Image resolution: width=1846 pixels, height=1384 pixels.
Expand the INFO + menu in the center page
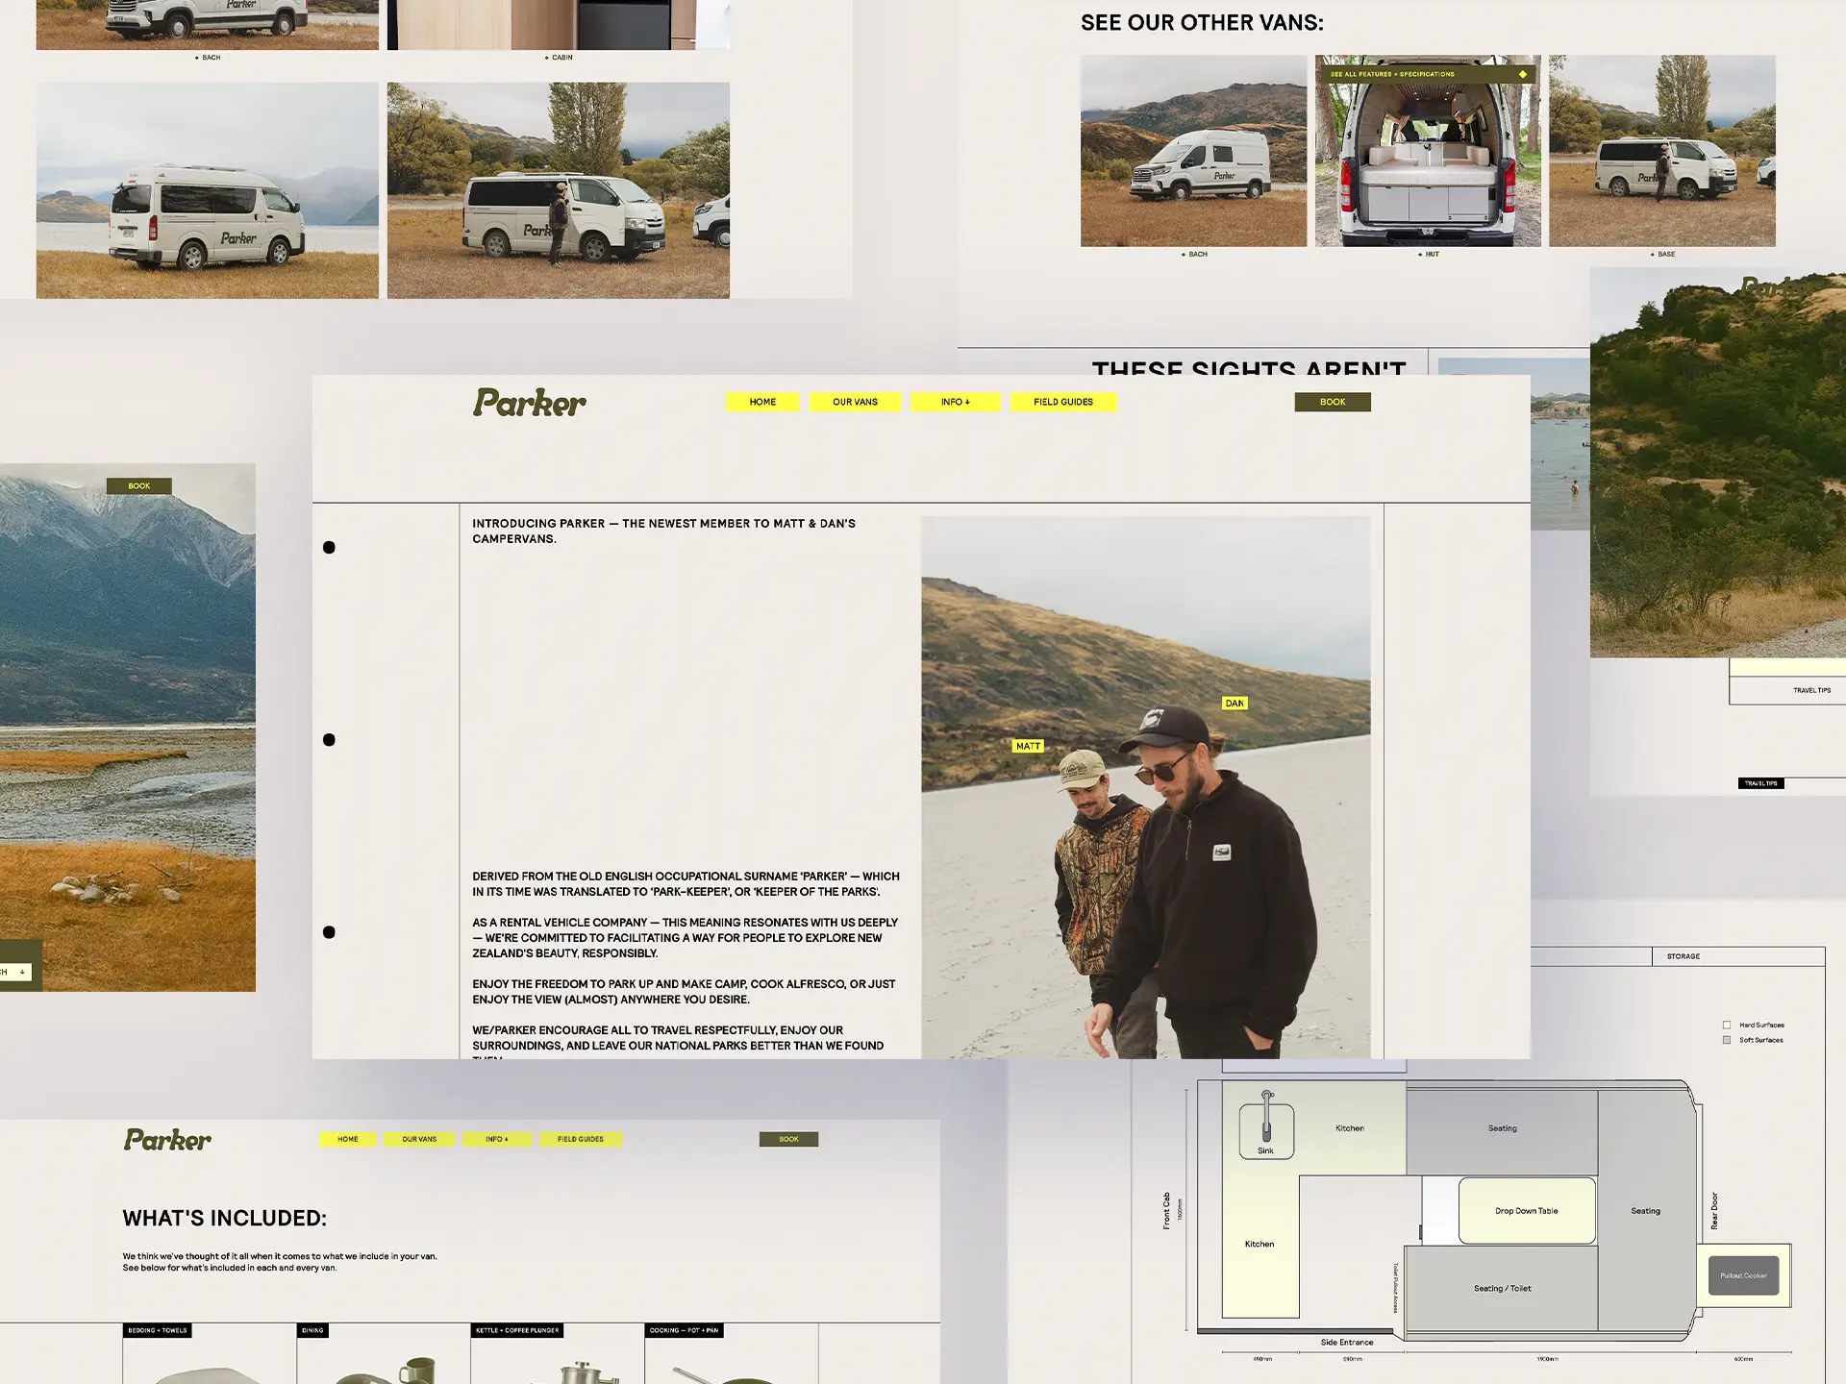pyautogui.click(x=956, y=402)
